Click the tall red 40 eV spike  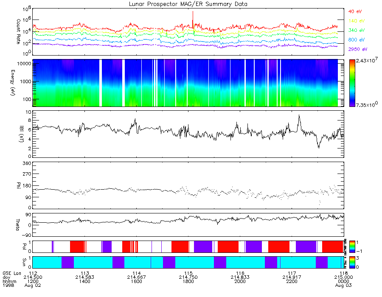pos(193,20)
